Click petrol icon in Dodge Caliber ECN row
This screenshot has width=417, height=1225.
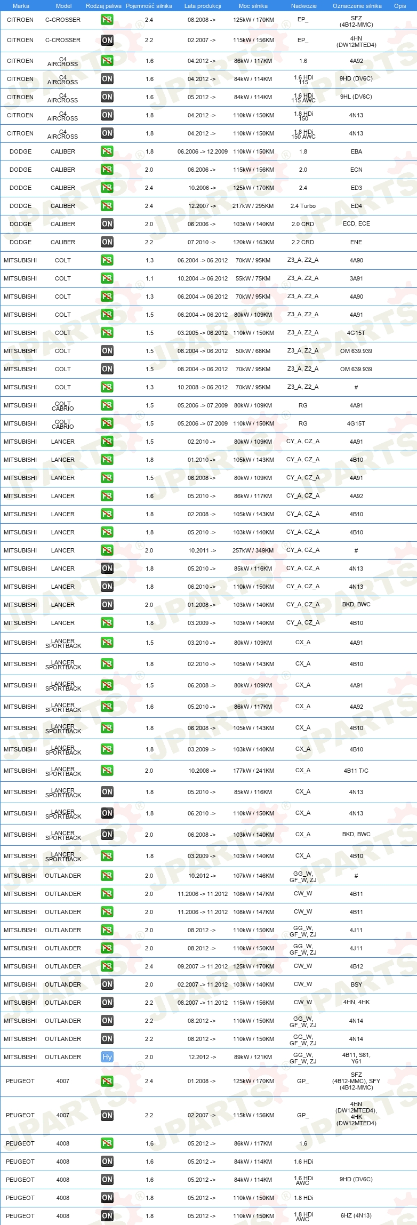107,170
